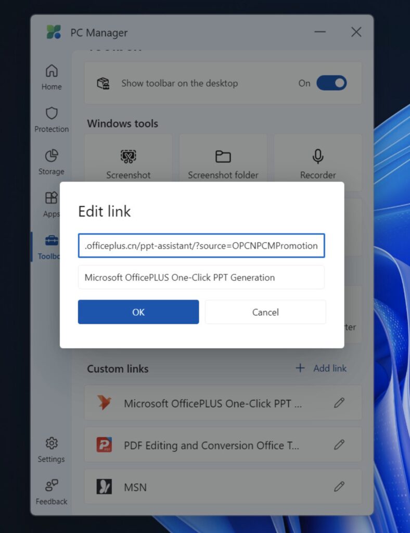Image resolution: width=410 pixels, height=533 pixels.
Task: Edit the PDF Editing link pencil icon
Action: (339, 445)
